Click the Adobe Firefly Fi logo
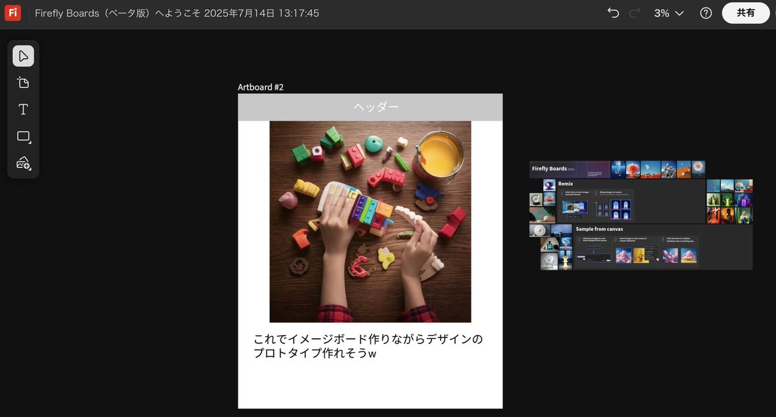776x417 pixels. [12, 13]
